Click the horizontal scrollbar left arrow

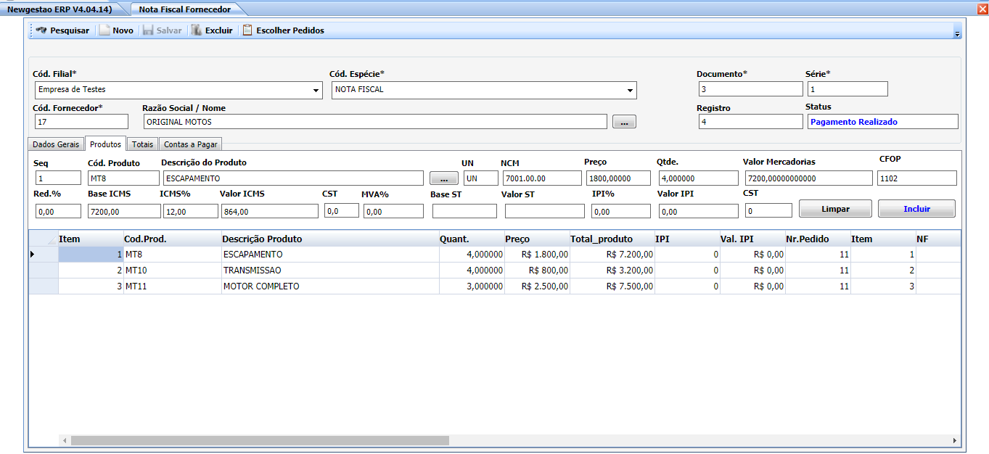pos(65,440)
